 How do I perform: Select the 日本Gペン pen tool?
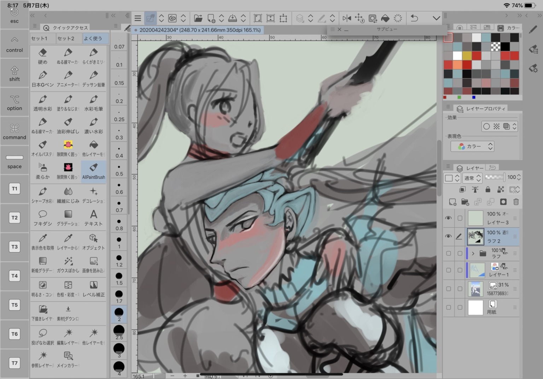click(x=43, y=79)
